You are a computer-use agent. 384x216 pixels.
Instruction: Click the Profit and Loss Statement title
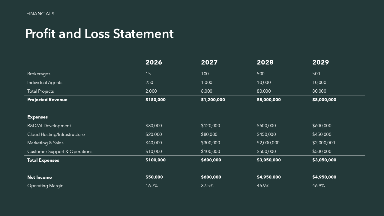point(99,34)
